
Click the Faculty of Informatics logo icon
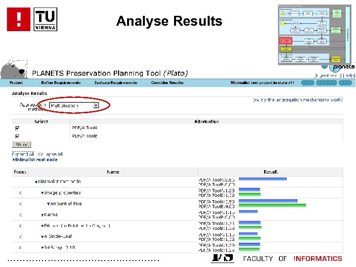(222, 258)
